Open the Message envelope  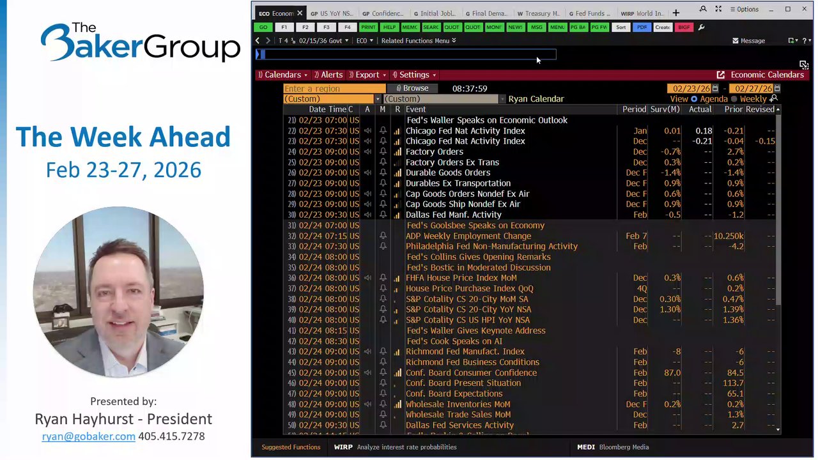[748, 41]
